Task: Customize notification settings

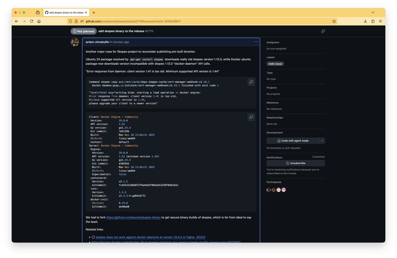Action: [x=318, y=157]
